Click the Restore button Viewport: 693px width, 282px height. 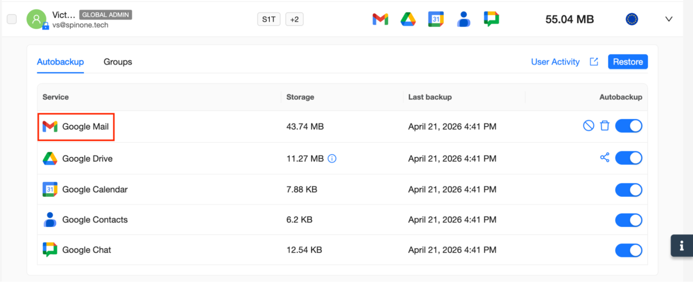click(x=628, y=62)
